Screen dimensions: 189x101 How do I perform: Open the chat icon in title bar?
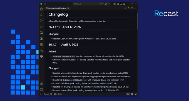tap(106, 4)
